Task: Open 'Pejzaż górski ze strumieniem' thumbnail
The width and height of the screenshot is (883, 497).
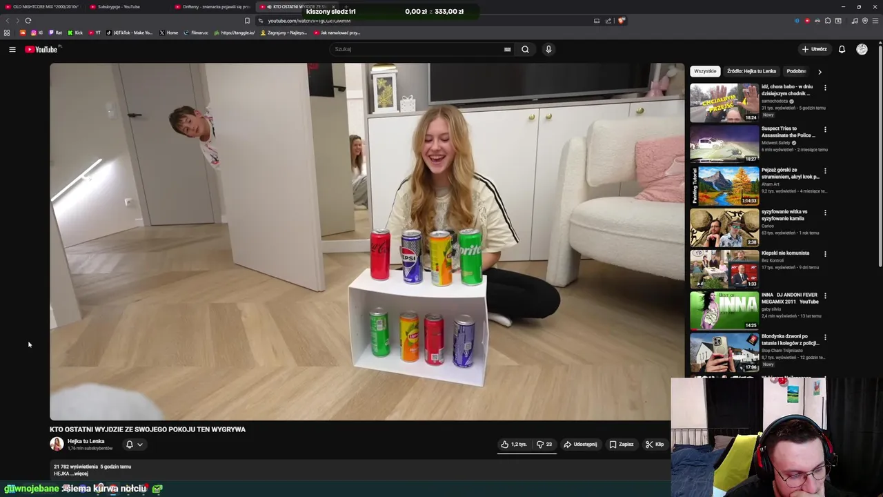Action: point(724,186)
